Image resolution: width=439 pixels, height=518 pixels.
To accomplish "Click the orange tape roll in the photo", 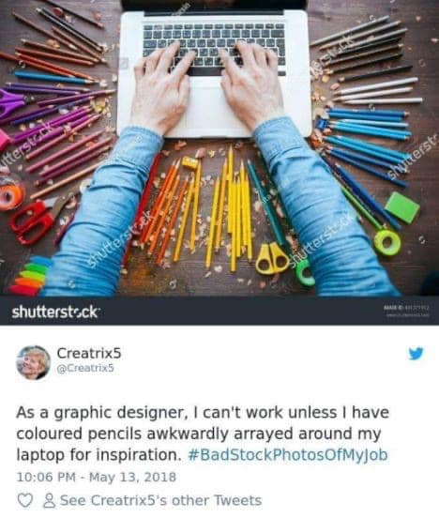I will pos(11,195).
